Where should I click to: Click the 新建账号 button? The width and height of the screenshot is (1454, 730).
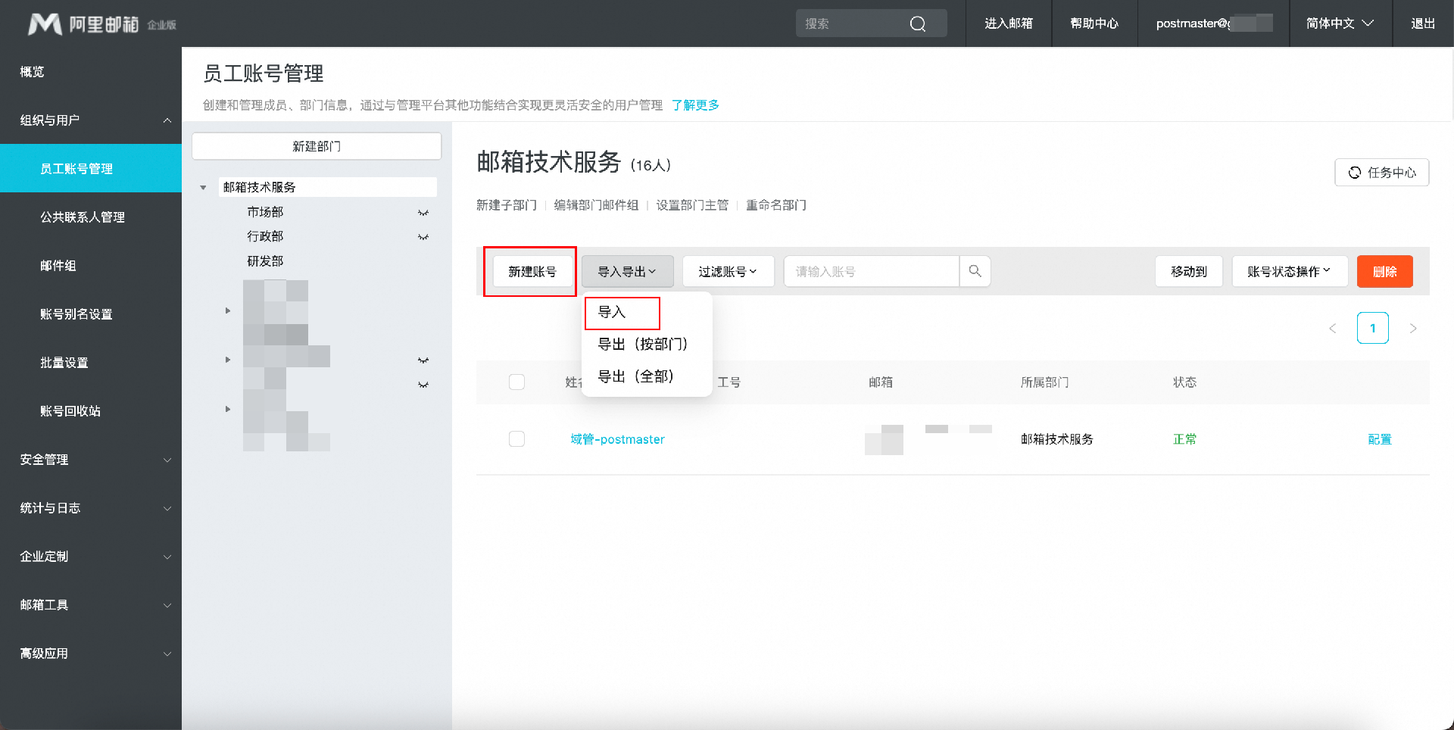tap(532, 272)
